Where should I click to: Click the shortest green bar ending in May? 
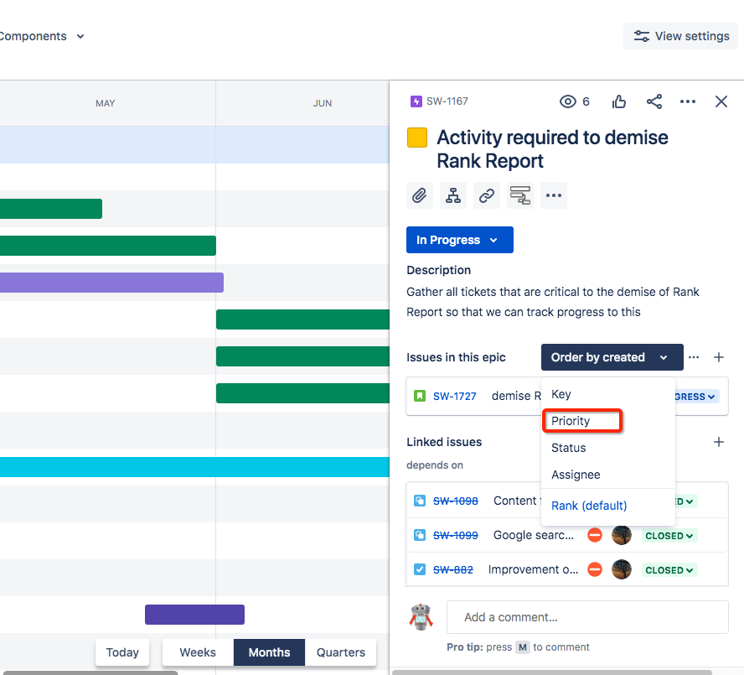51,209
